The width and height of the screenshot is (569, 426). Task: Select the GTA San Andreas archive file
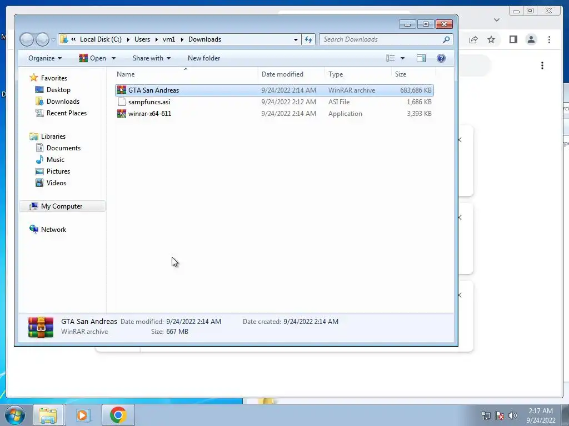(x=274, y=90)
